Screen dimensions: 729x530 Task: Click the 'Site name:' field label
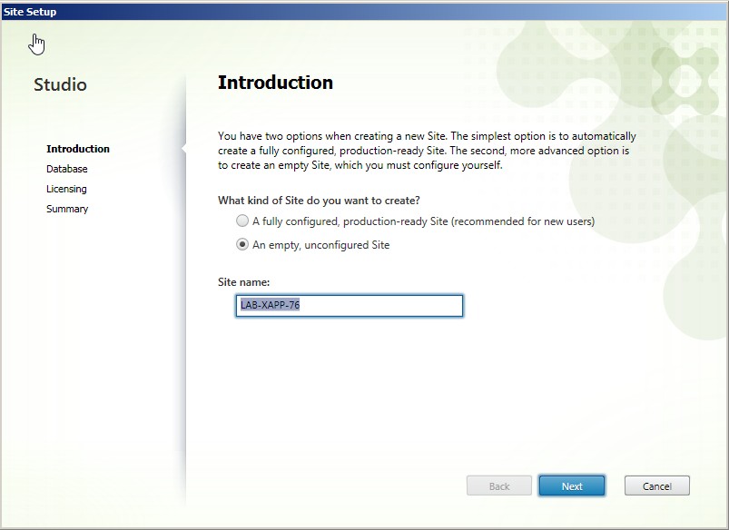(x=243, y=282)
